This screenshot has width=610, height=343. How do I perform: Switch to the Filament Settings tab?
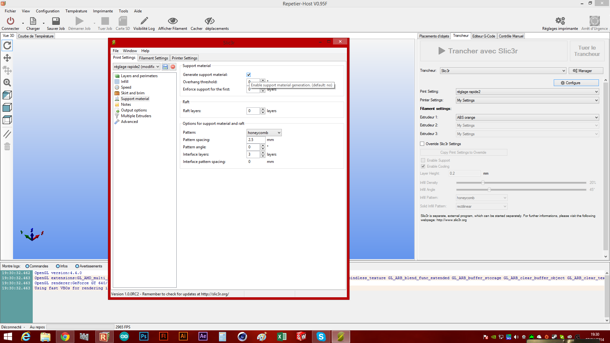click(153, 58)
